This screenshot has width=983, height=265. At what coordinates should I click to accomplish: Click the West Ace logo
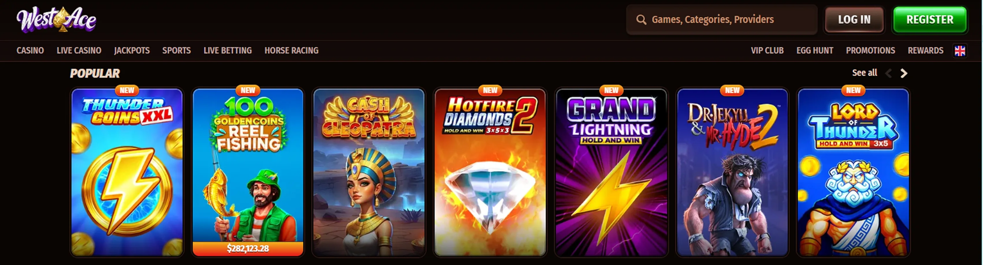click(x=56, y=20)
